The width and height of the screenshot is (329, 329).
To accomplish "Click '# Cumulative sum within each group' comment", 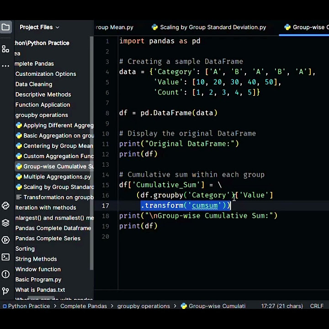I will point(192,175).
